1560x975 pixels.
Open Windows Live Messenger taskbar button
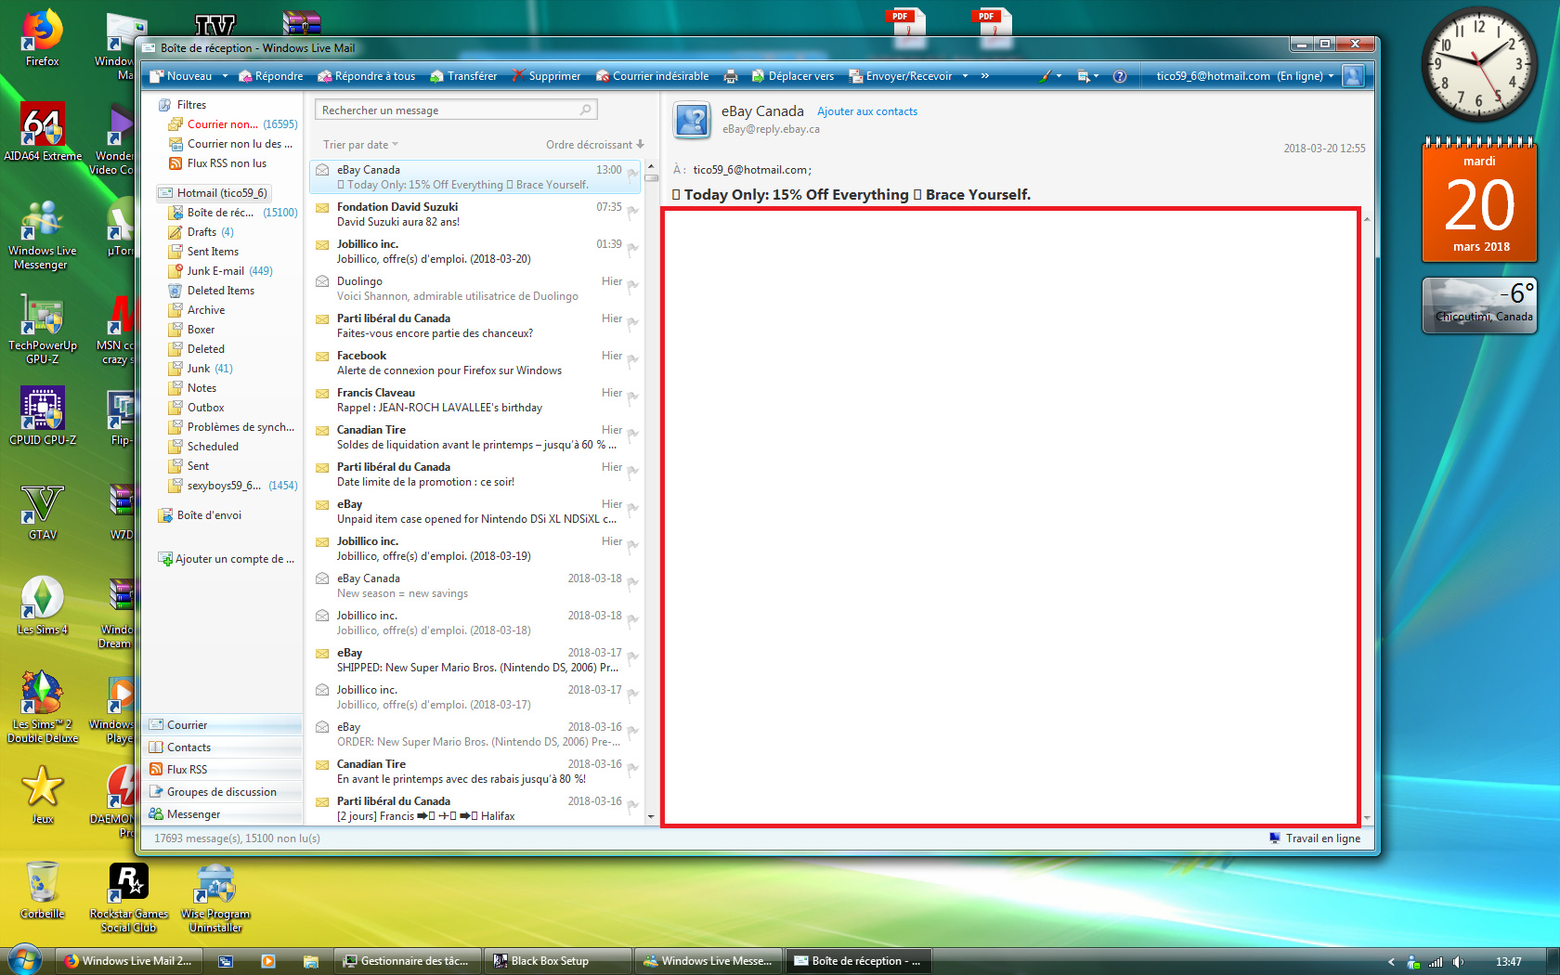[708, 961]
